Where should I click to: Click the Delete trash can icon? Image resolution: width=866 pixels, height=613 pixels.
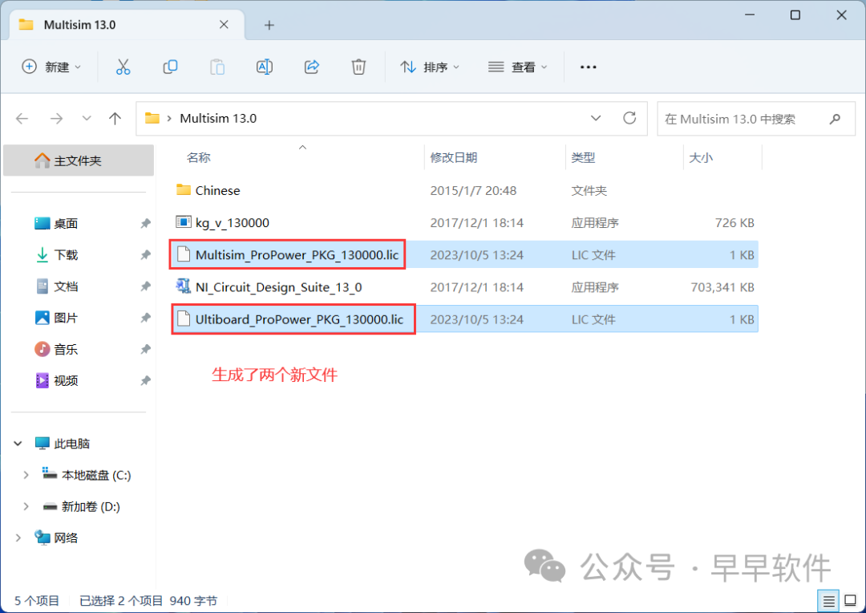[x=358, y=67]
